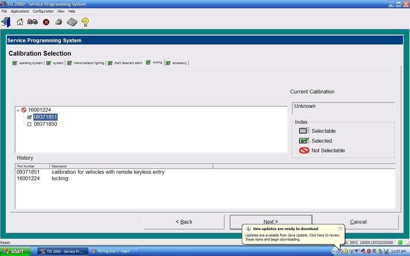This screenshot has width=410, height=256.
Task: Select tree item 09371850
Action: point(46,124)
